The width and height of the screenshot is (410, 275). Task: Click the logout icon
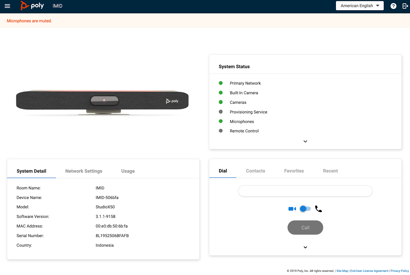click(x=405, y=6)
